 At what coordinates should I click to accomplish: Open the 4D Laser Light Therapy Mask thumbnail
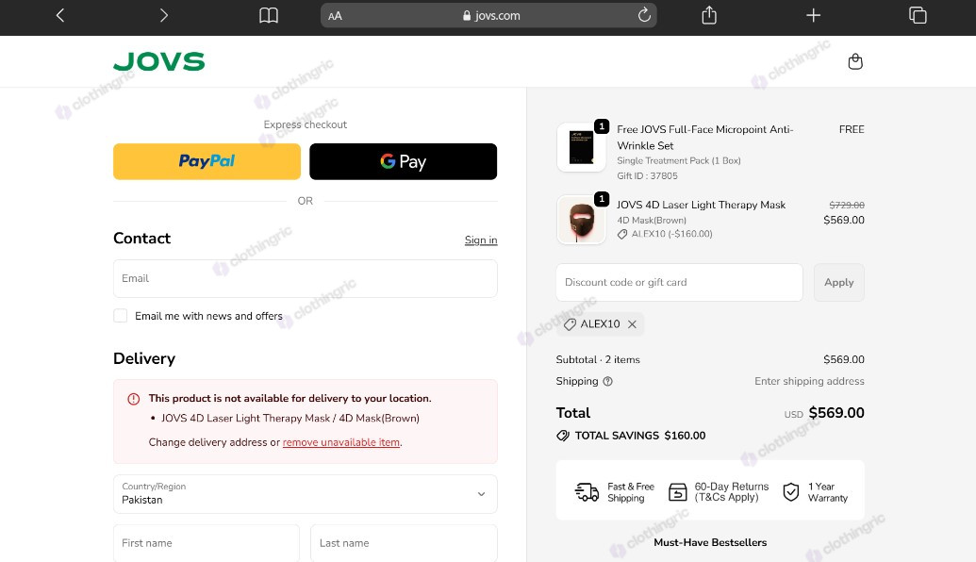click(x=582, y=220)
